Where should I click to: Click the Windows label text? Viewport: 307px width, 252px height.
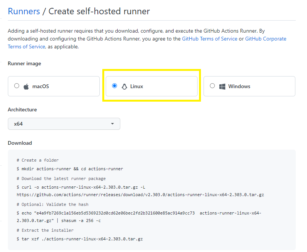point(239,86)
